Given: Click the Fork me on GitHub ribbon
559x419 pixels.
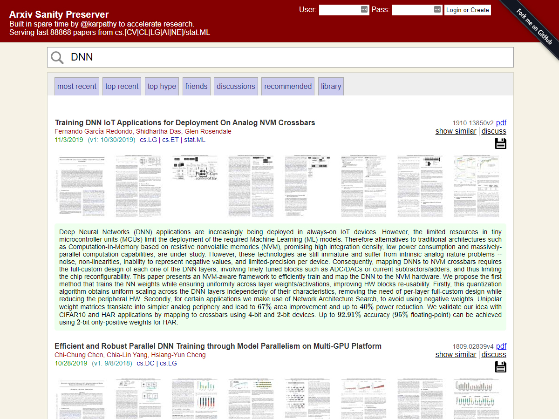Looking at the screenshot, I should pos(534,26).
